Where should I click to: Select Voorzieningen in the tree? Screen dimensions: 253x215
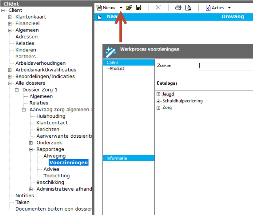[68, 163]
